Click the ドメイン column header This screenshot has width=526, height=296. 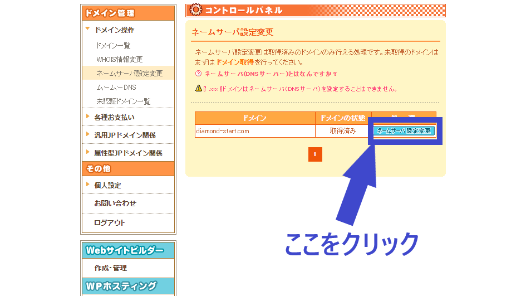tap(255, 118)
